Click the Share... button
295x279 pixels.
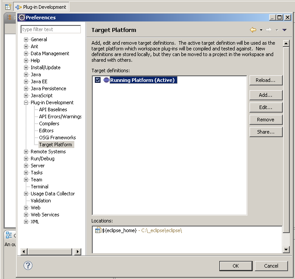[x=266, y=132]
